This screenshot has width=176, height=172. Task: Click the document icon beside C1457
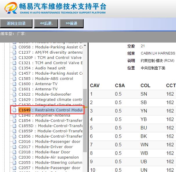14,73
